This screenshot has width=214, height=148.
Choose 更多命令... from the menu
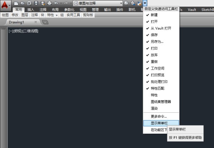tap(159, 116)
